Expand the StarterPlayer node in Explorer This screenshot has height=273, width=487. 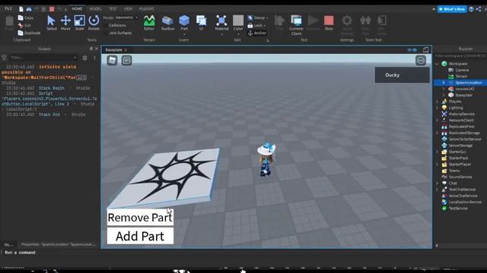437,165
